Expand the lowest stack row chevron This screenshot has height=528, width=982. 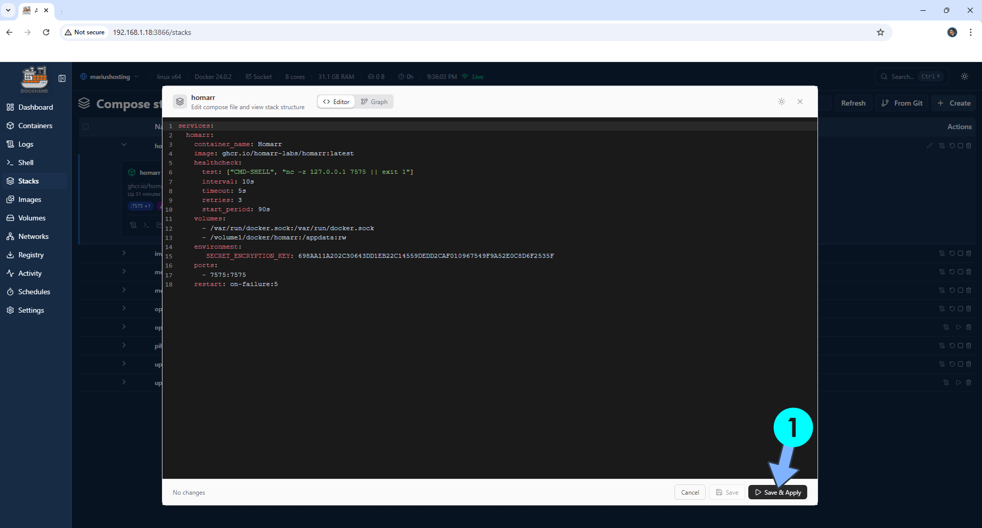(x=124, y=382)
